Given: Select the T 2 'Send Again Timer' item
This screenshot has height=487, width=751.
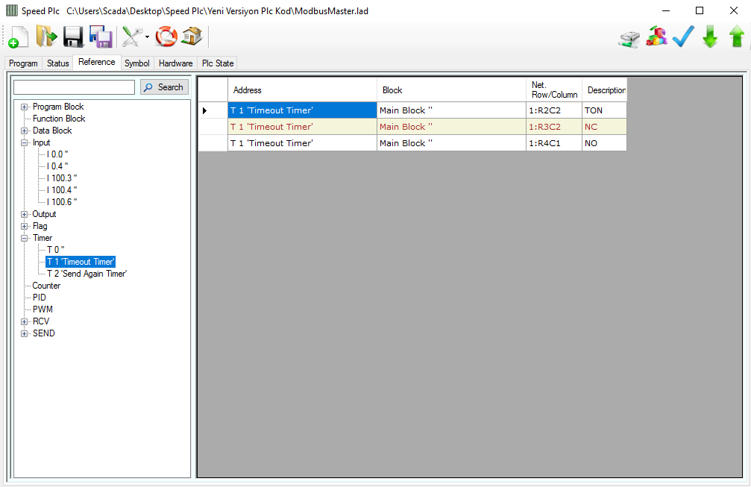Looking at the screenshot, I should (x=87, y=274).
